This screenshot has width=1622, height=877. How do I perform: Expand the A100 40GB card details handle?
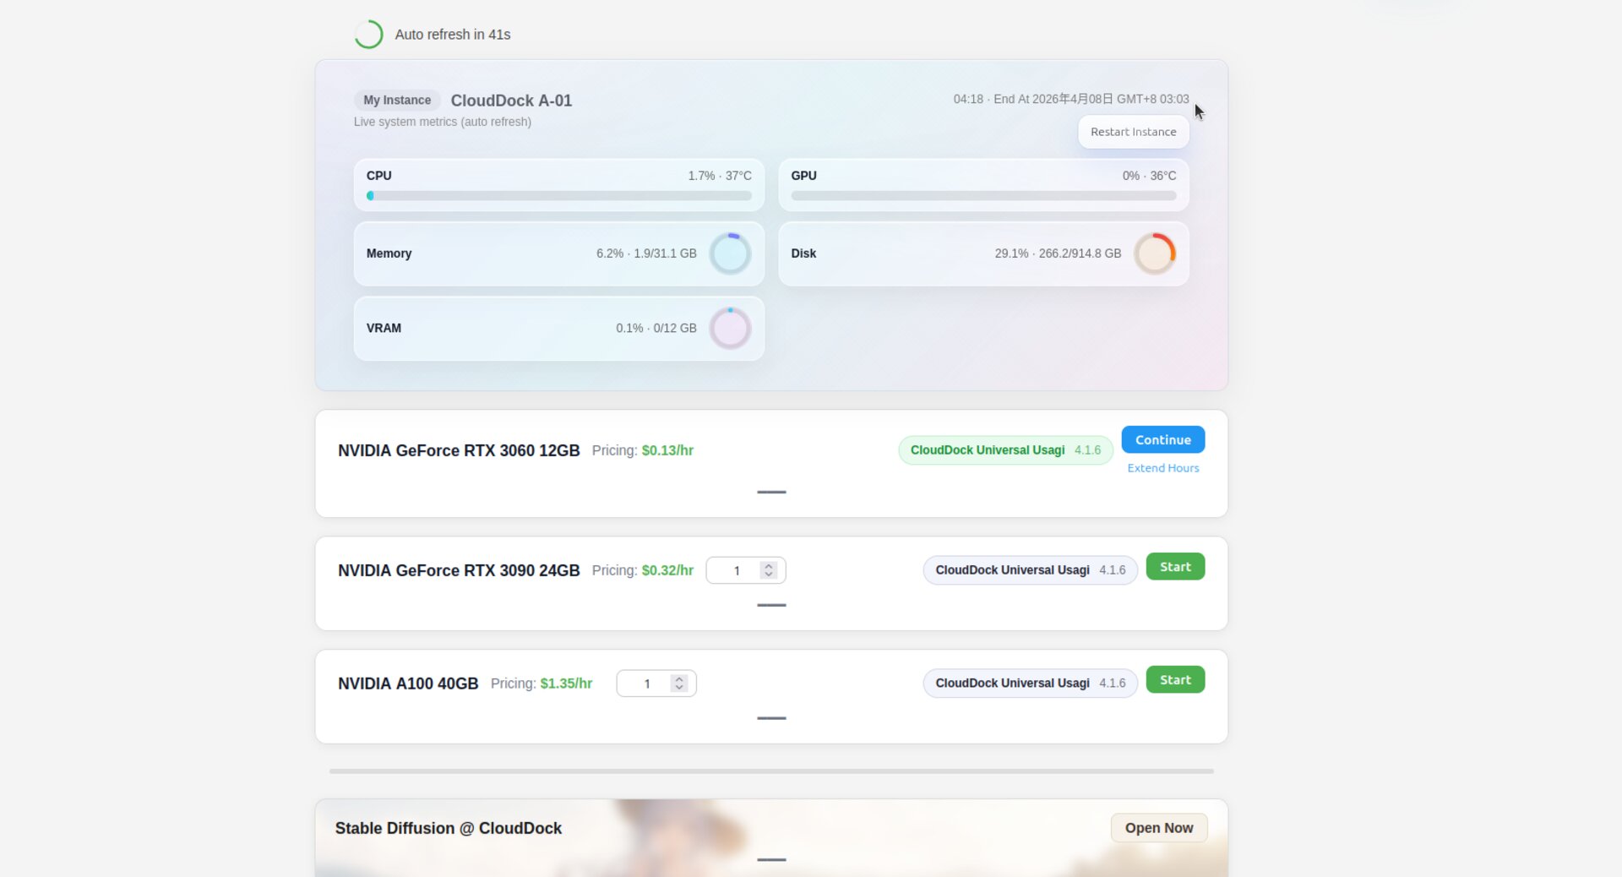click(x=771, y=718)
